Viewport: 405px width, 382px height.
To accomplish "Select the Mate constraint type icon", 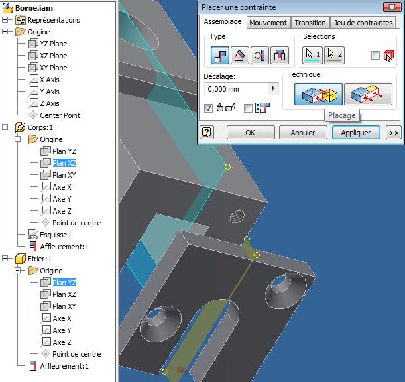I will coord(221,56).
